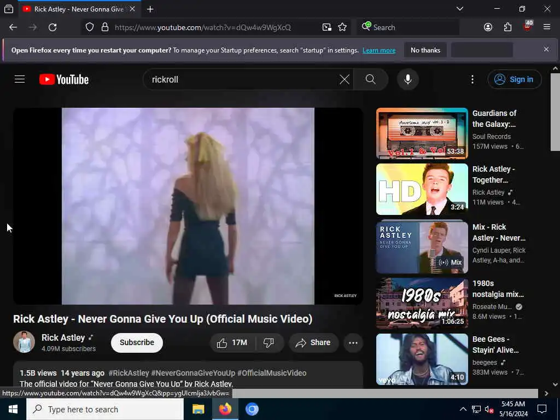Click horizontal scrollbar right arrow
The height and width of the screenshot is (420, 560).
546,393
